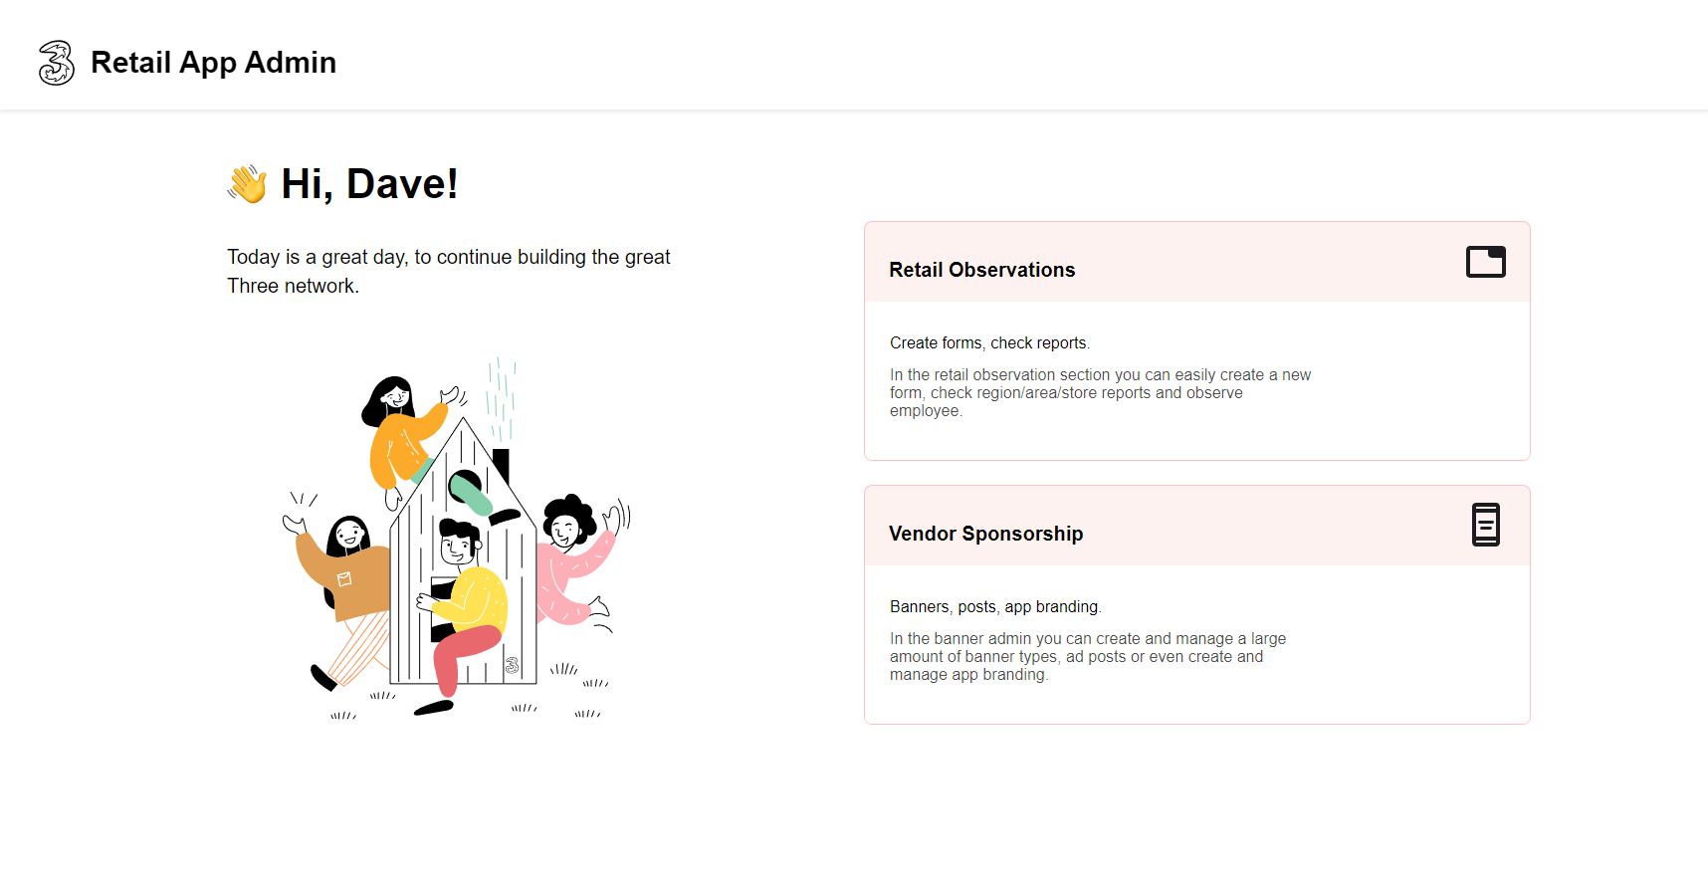Open the Retail Observations card description
The image size is (1708, 882).
click(1100, 392)
